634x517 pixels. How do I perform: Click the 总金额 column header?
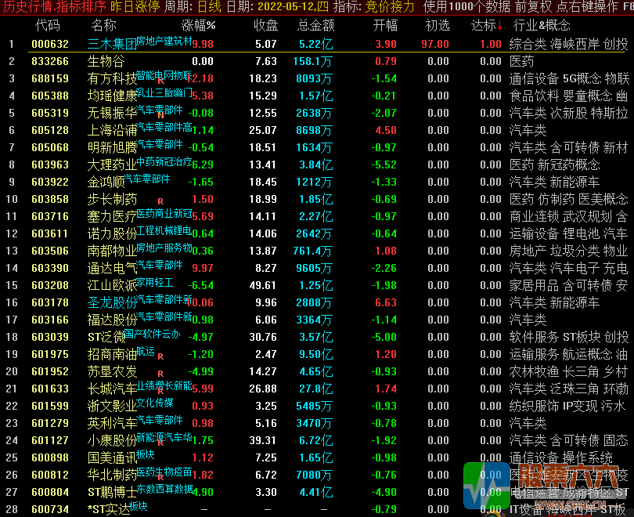coord(315,26)
